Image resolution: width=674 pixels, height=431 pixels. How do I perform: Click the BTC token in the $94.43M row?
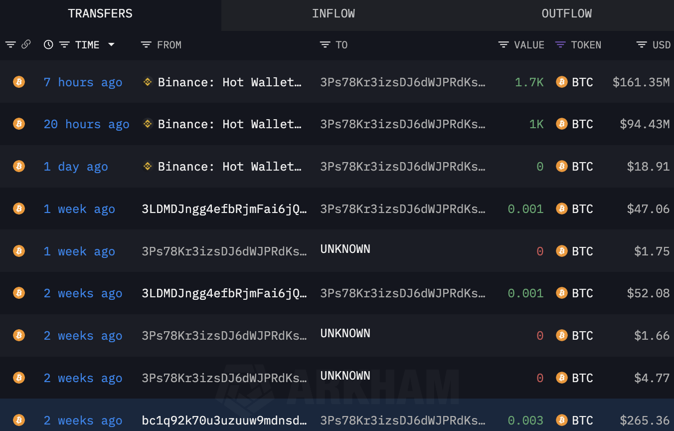(582, 124)
